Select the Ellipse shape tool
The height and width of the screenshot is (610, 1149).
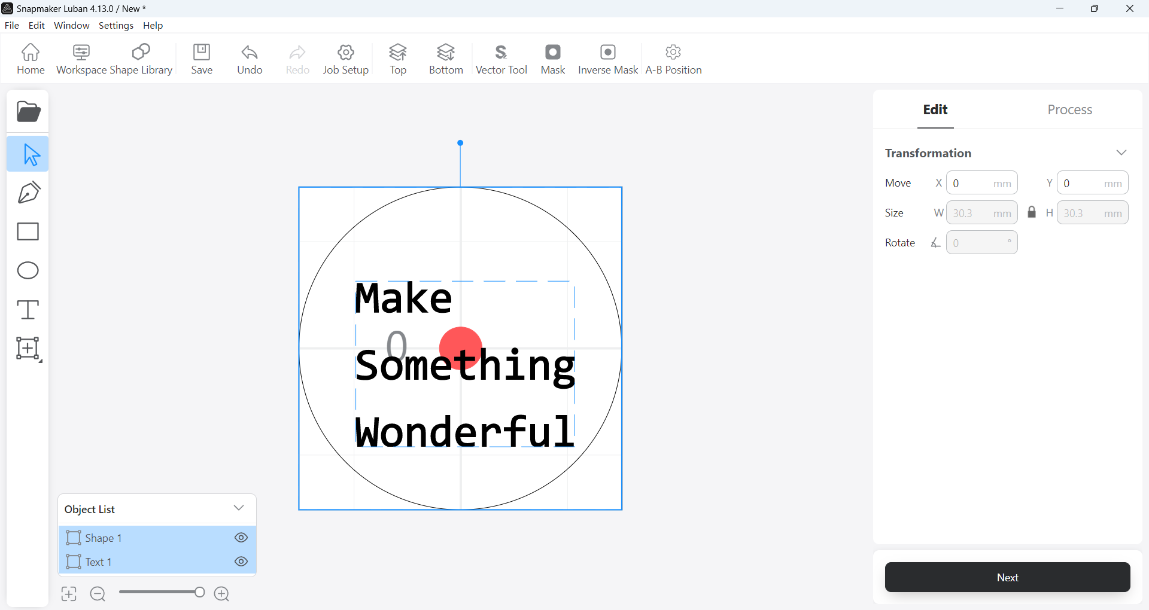click(28, 270)
